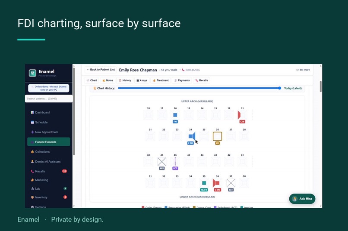The width and height of the screenshot is (348, 231).
Task: Click the main page vertical scrollbar
Action: (x=320, y=86)
